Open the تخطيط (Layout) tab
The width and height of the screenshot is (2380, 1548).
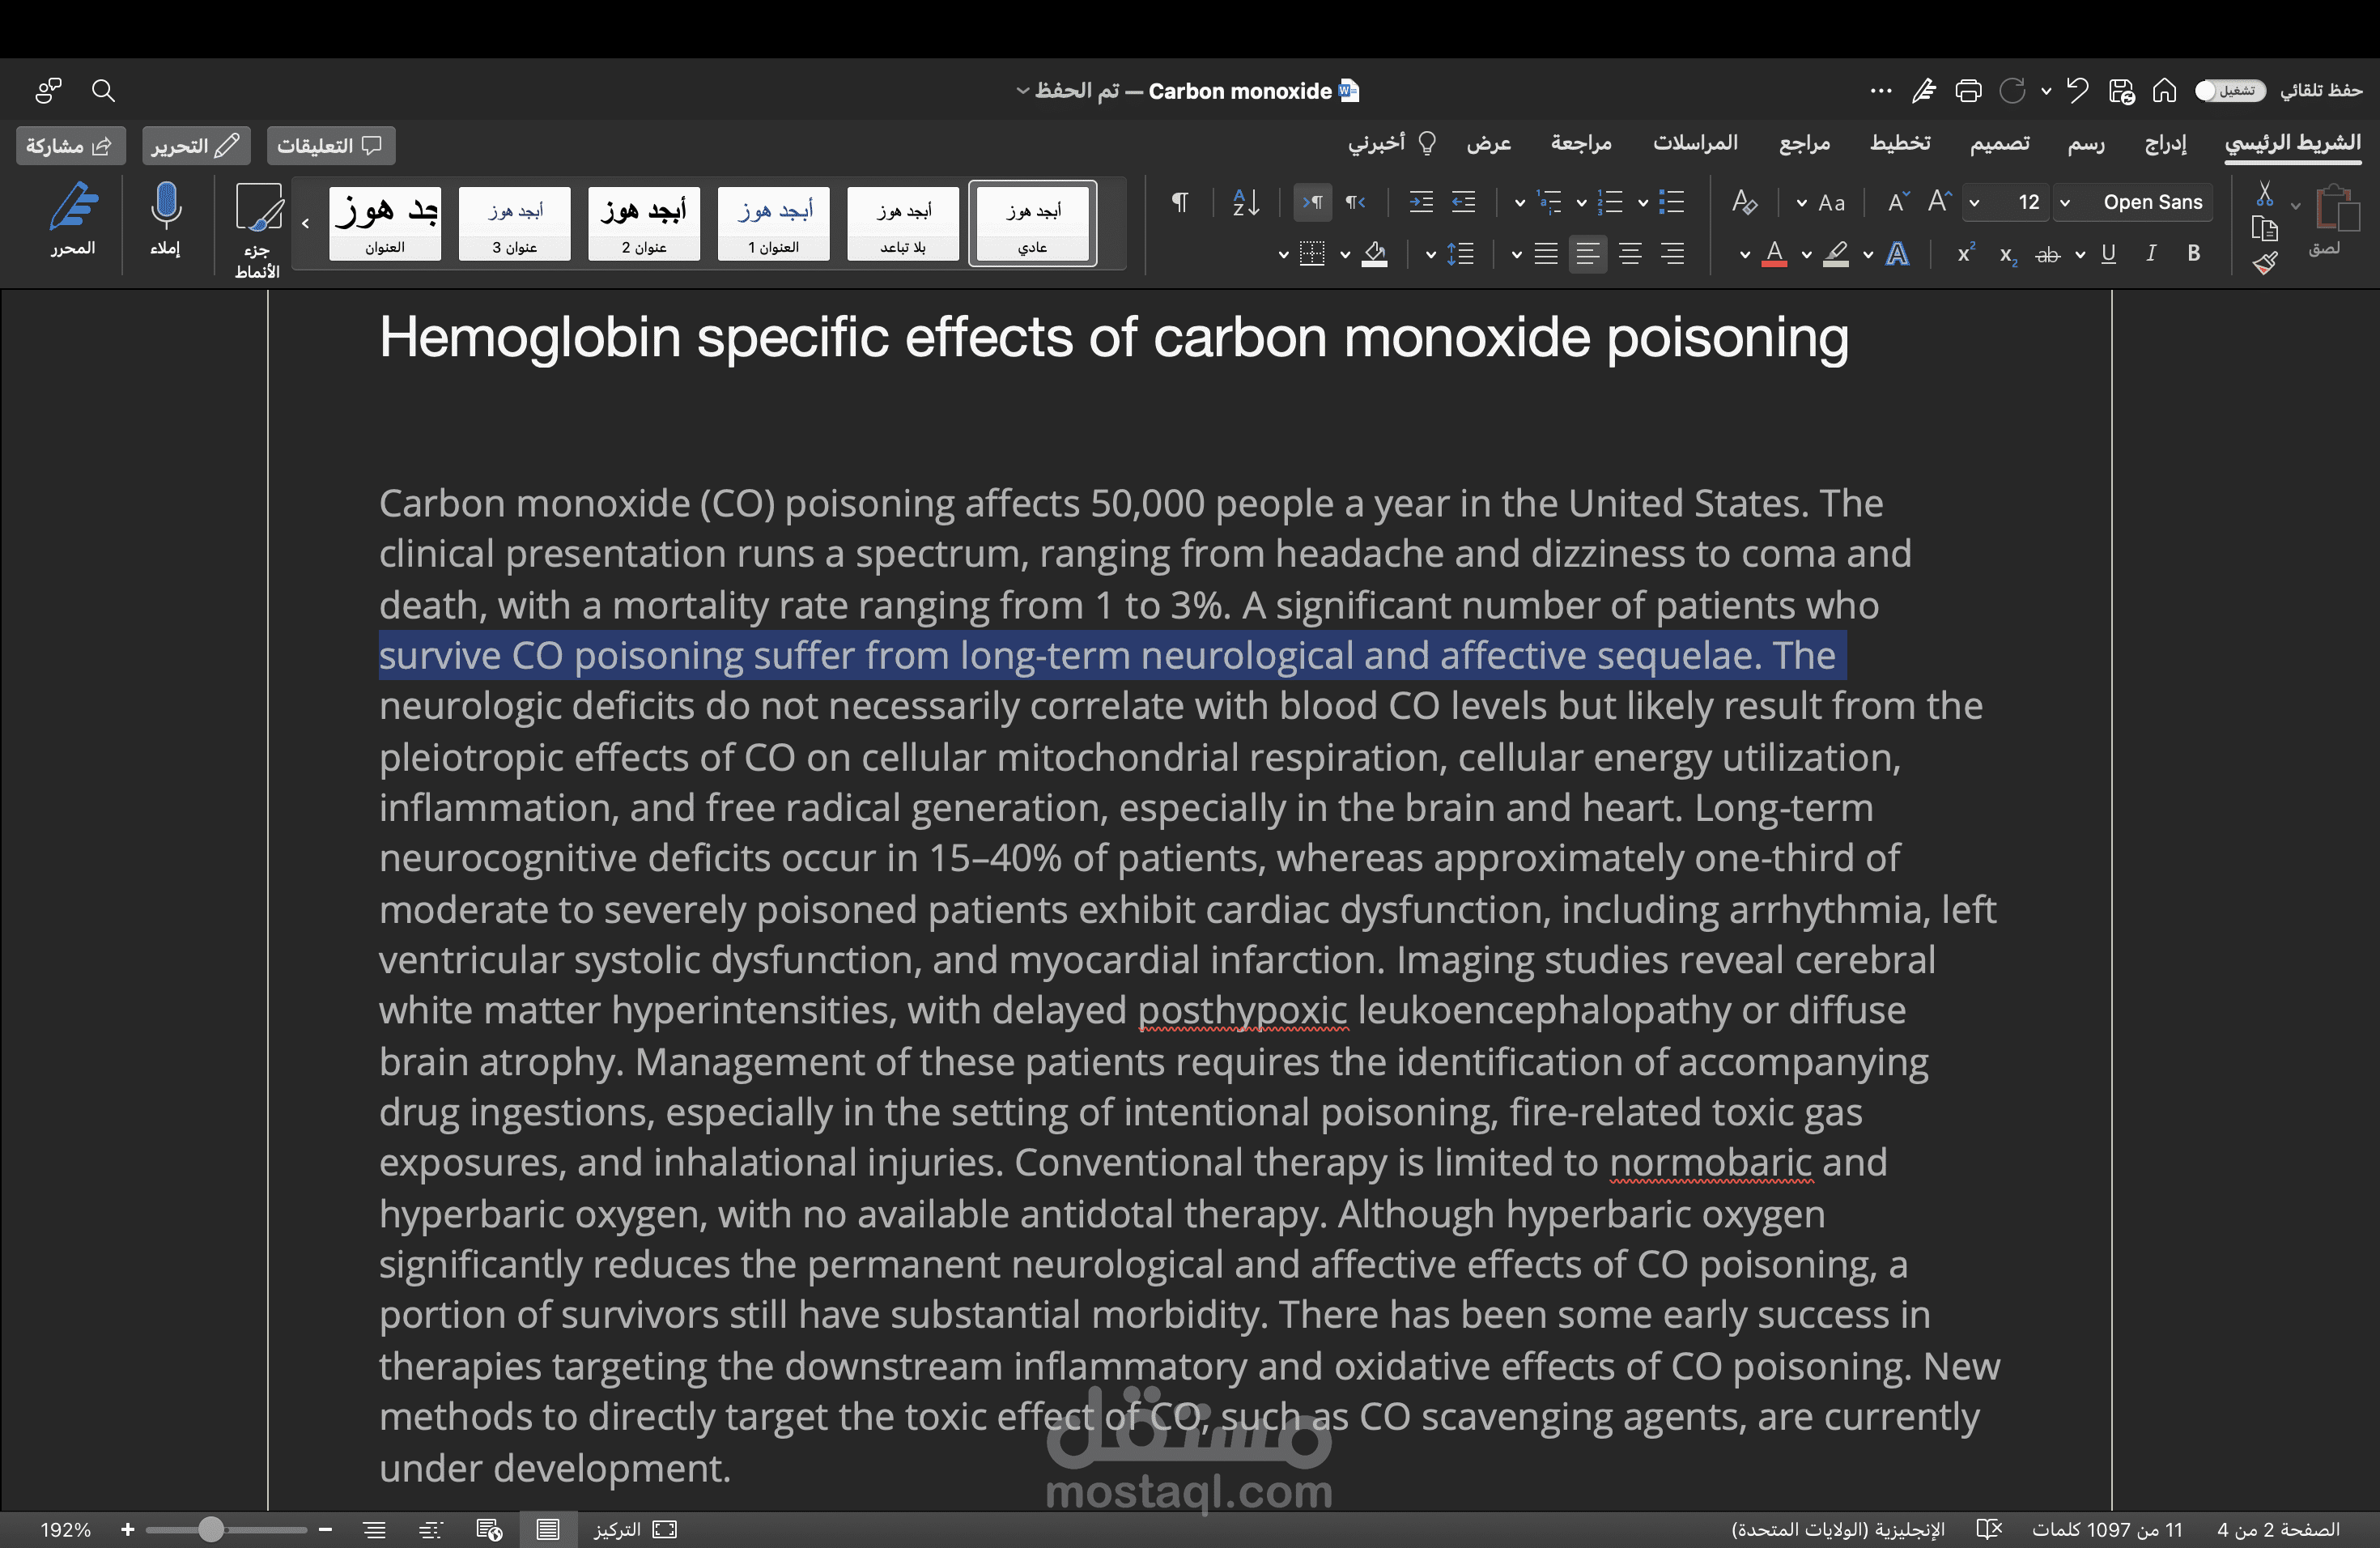(1900, 144)
